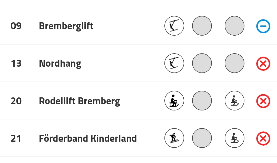This screenshot has height=163, width=277.
Task: Click the gray circle in Förderband Kinderland row
Action: point(202,138)
